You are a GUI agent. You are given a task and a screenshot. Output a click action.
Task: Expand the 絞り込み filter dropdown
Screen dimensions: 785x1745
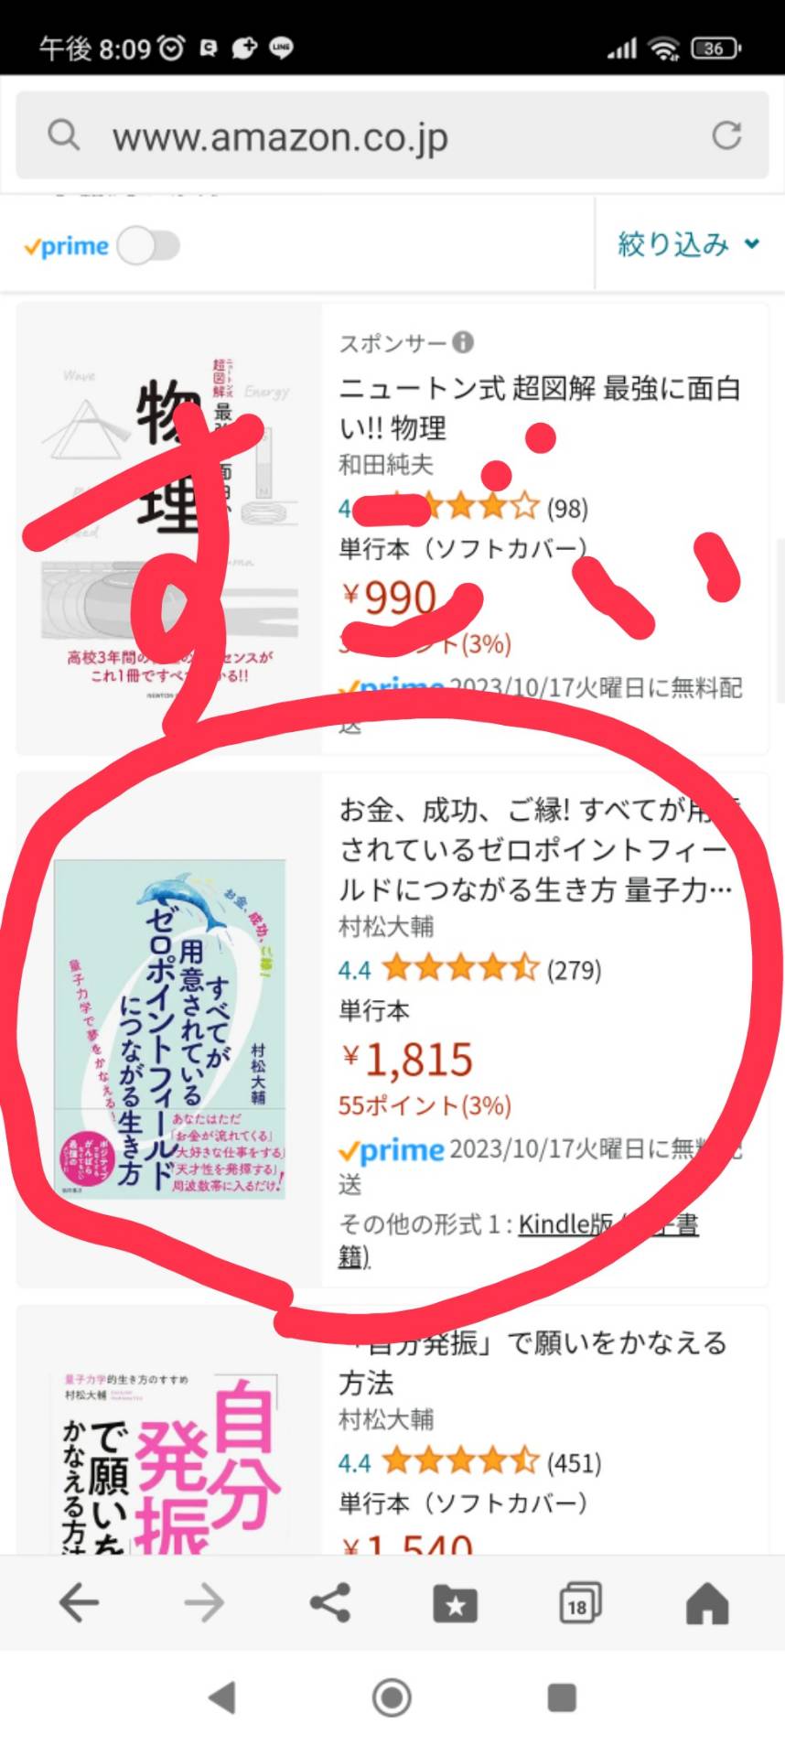click(x=689, y=244)
